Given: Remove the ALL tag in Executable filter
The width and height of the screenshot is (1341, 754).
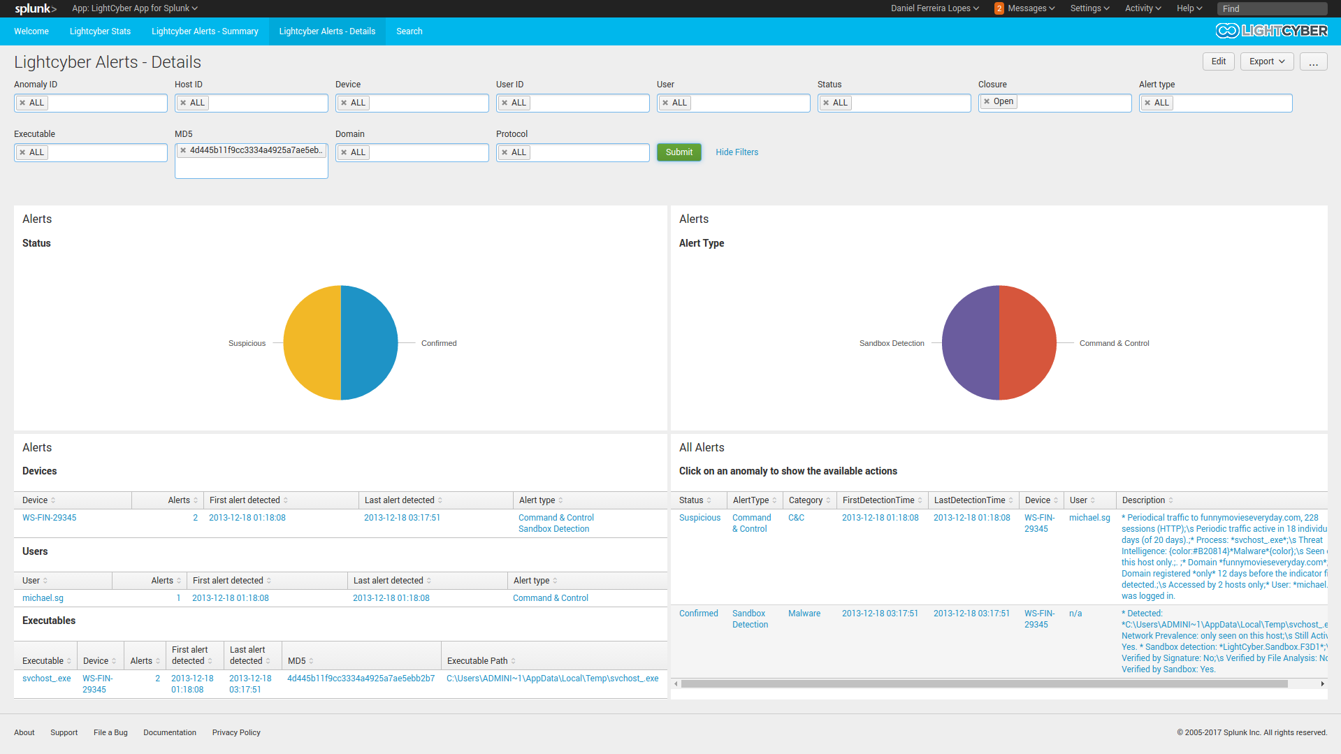Looking at the screenshot, I should (x=23, y=152).
